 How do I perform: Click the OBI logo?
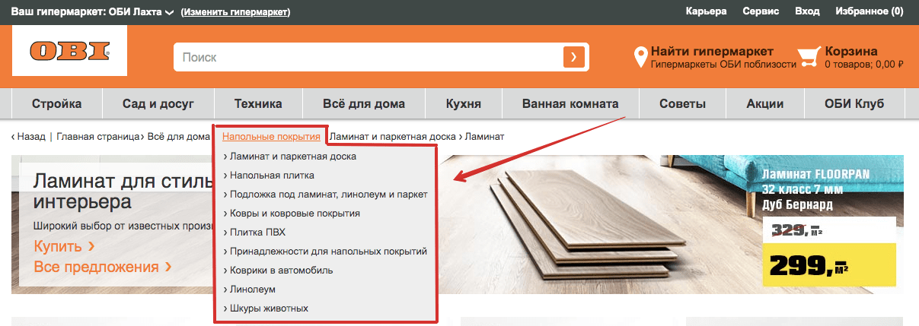[69, 52]
